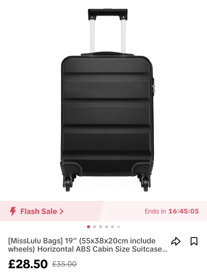Tap the suitcase telescopic handle in photo
The image size is (207, 277).
pyautogui.click(x=108, y=31)
